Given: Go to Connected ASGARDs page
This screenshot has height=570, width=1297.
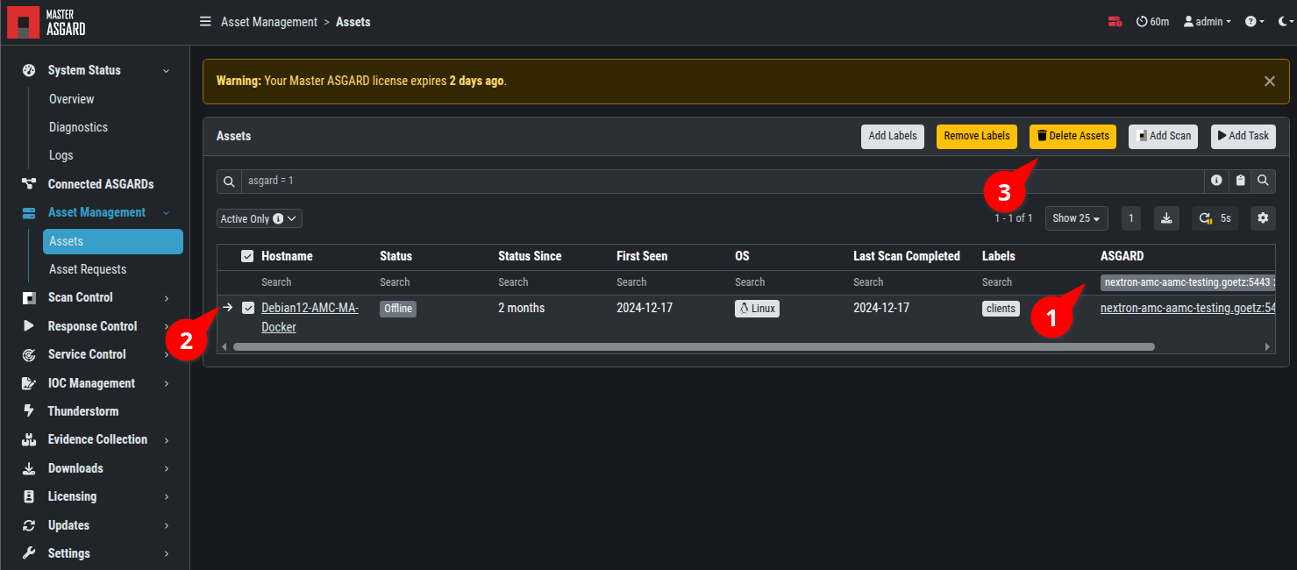Looking at the screenshot, I should point(100,184).
